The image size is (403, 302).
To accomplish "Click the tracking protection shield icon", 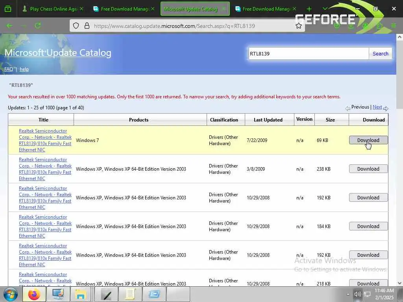I will point(76,26).
